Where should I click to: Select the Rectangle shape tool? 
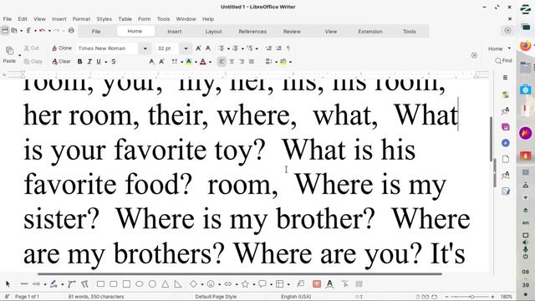100,284
